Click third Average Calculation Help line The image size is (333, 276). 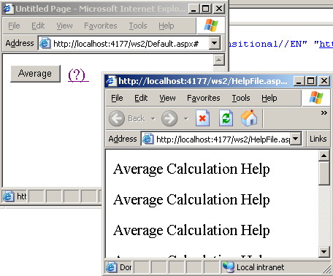click(x=191, y=231)
